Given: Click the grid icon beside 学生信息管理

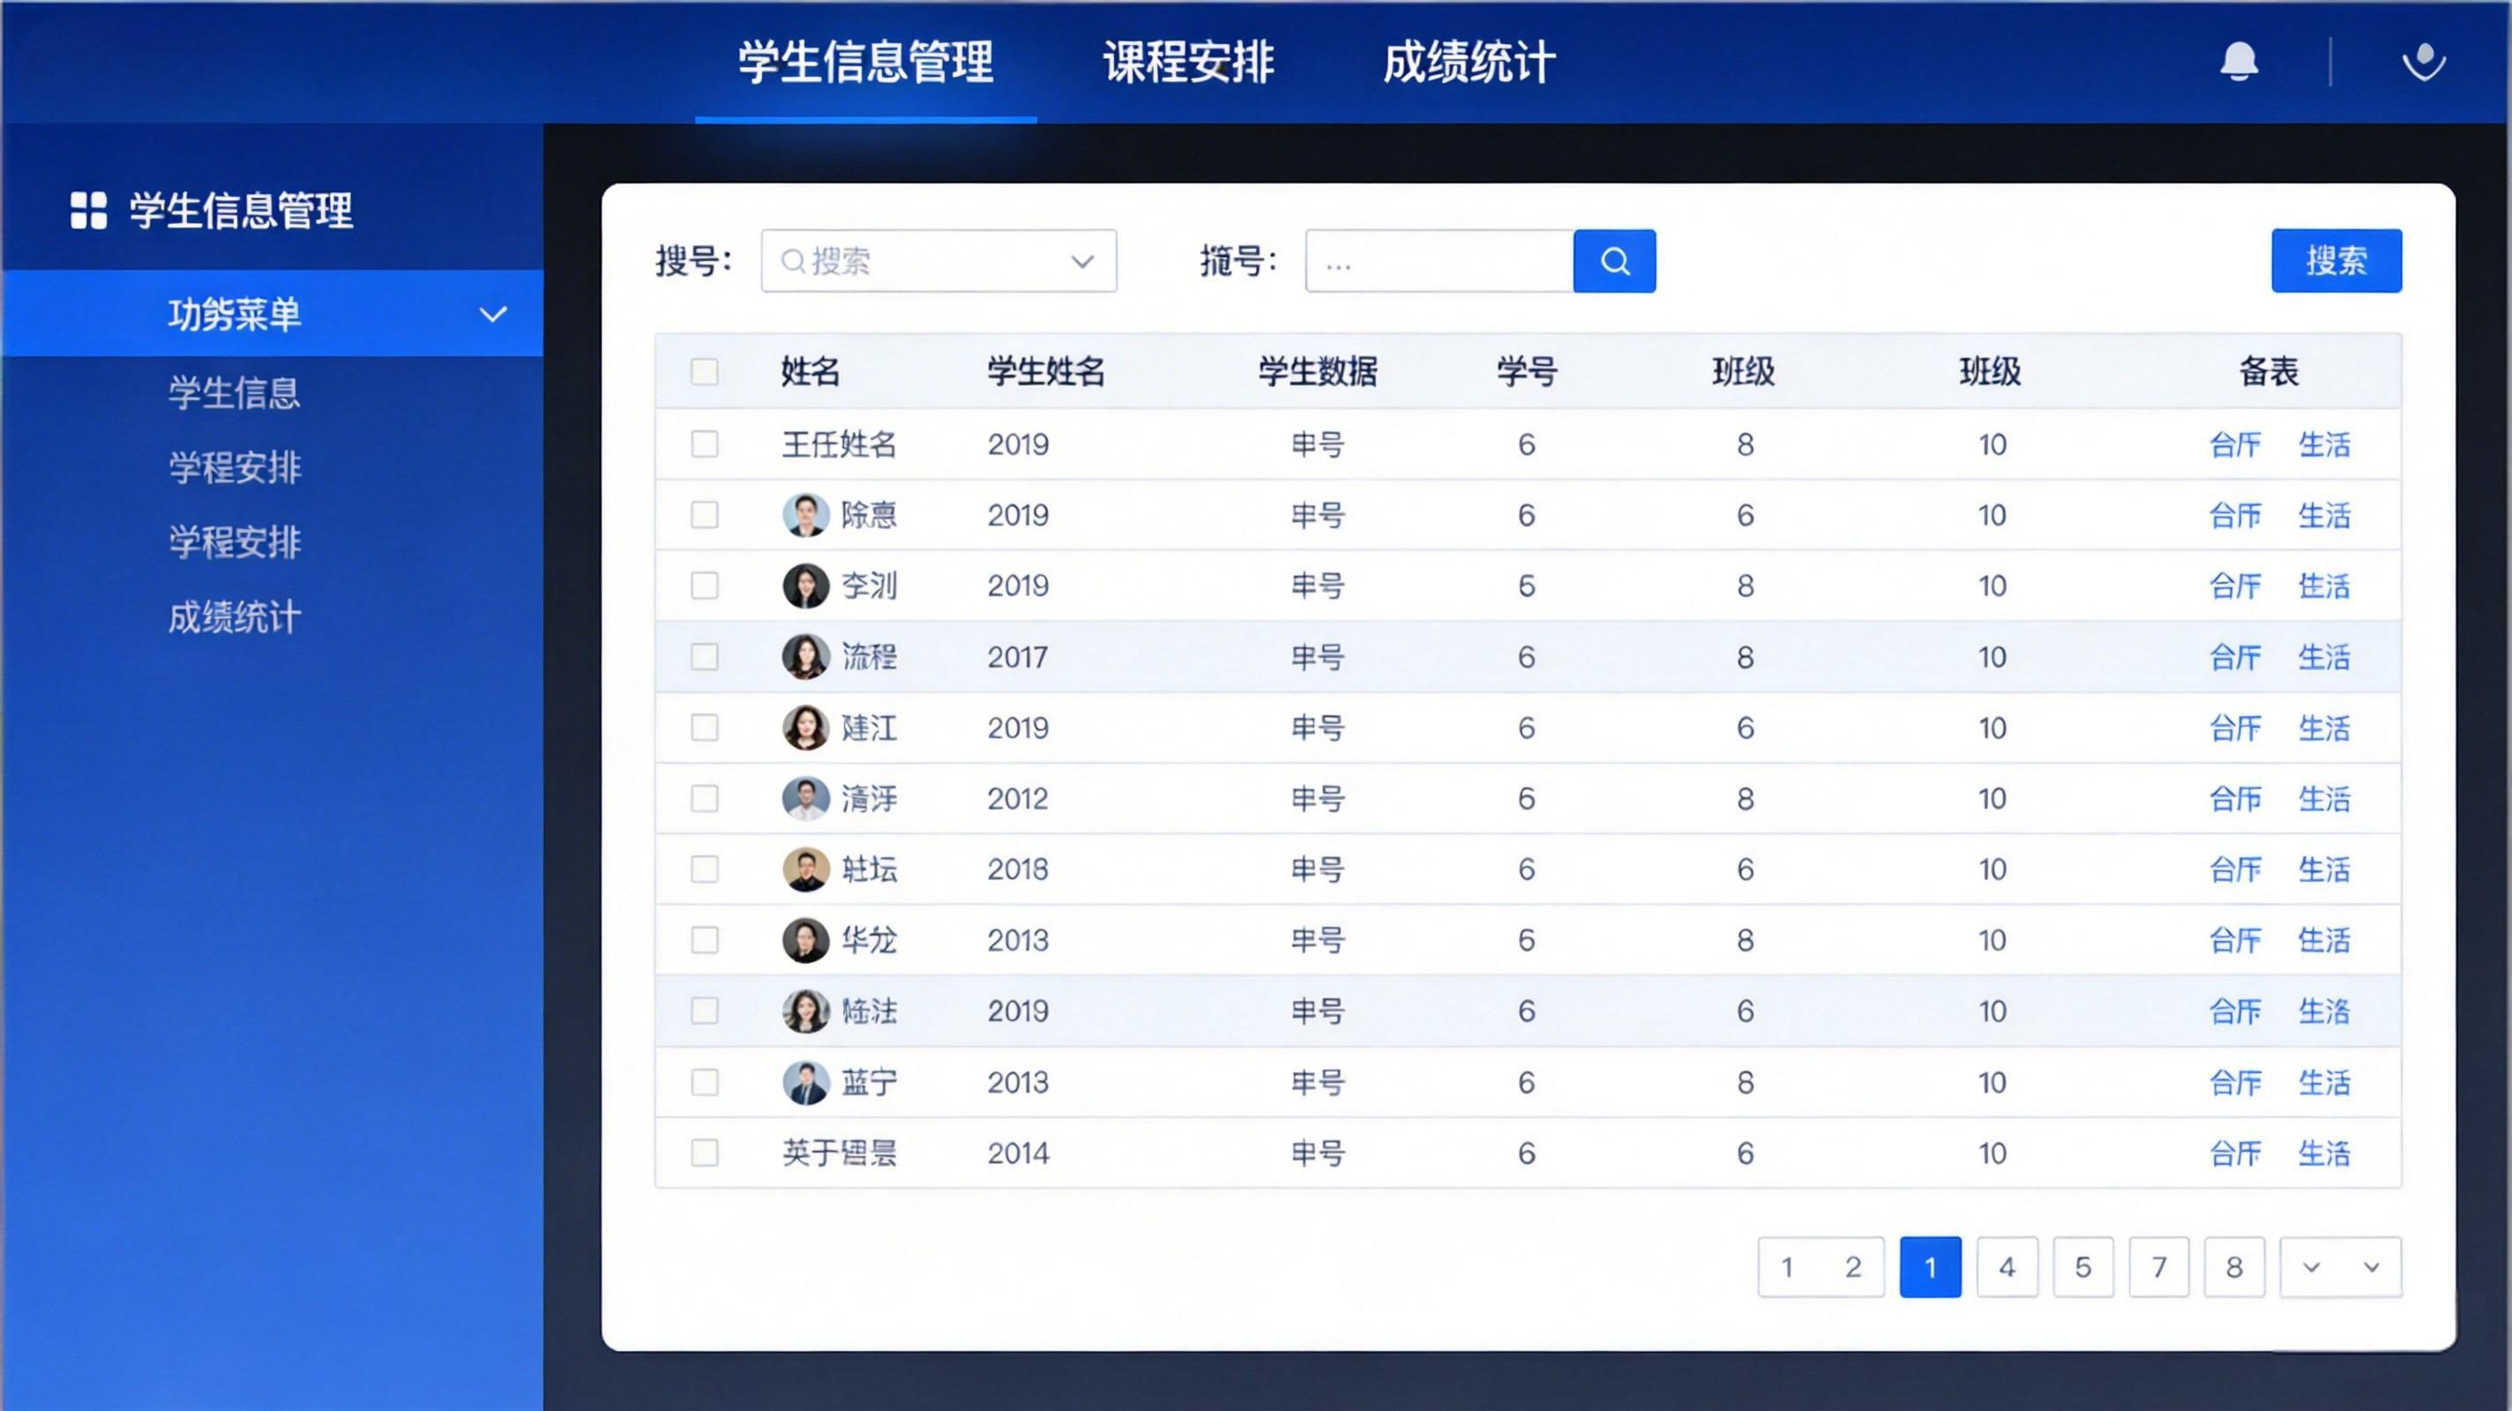Looking at the screenshot, I should [89, 211].
